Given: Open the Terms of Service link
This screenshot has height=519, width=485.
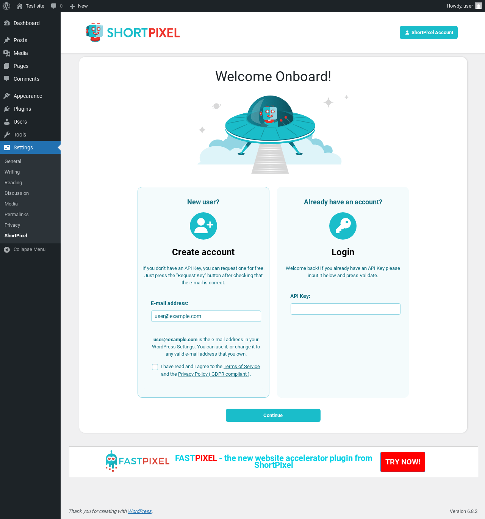Looking at the screenshot, I should (242, 367).
